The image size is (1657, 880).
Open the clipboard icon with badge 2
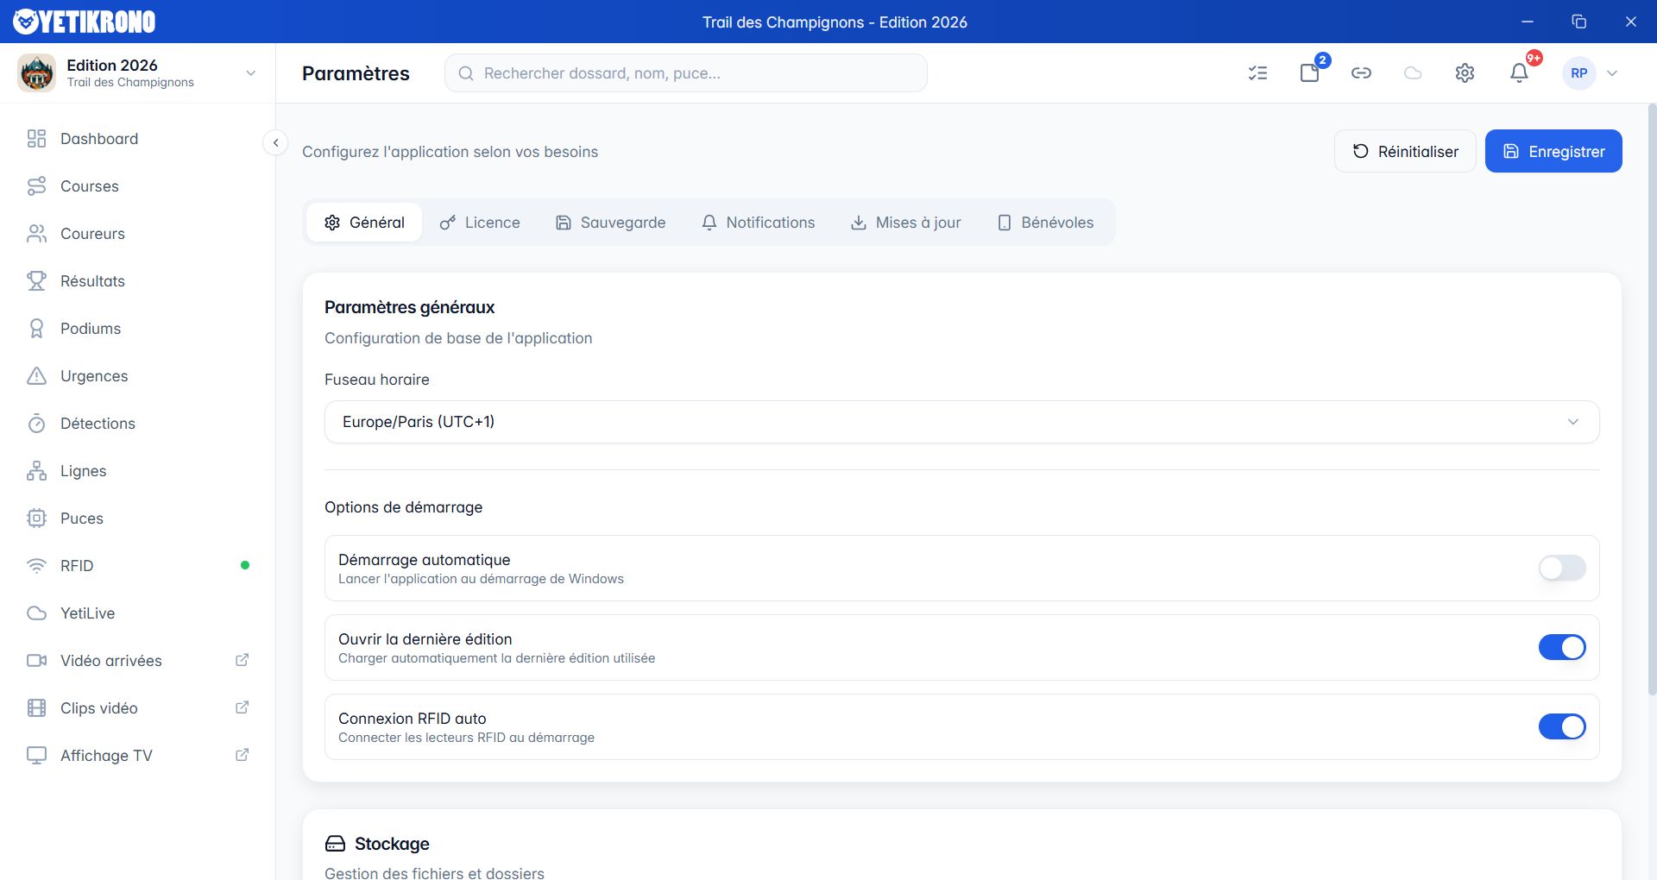click(x=1309, y=73)
